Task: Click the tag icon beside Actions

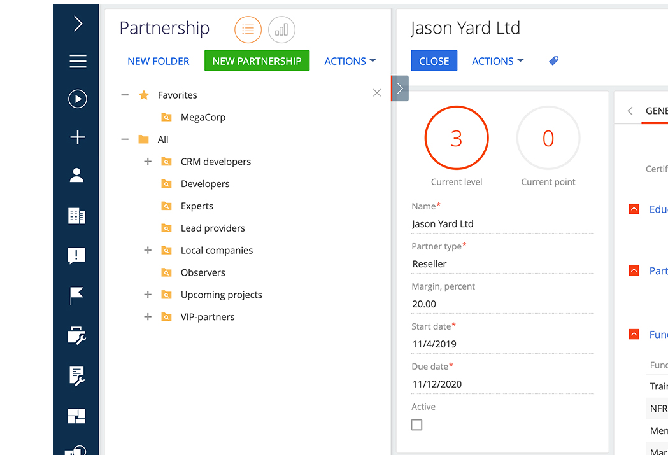Action: click(553, 61)
